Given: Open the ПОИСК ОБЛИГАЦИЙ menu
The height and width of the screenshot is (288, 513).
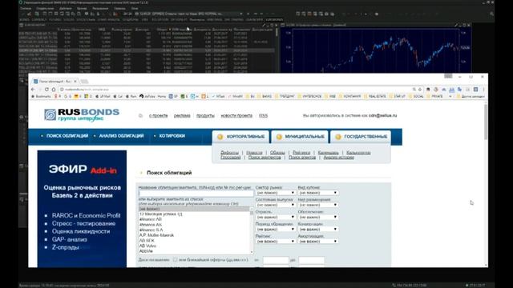Looking at the screenshot, I should pos(67,136).
